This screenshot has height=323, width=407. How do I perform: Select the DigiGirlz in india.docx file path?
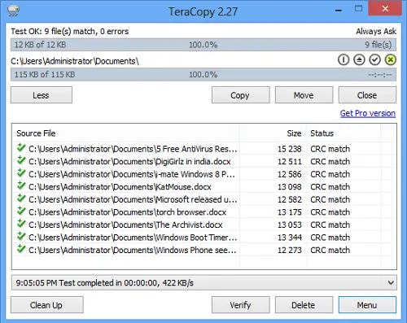tap(129, 162)
